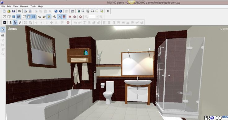Click the zoom percentage input field
The width and height of the screenshot is (228, 120).
pyautogui.click(x=92, y=17)
